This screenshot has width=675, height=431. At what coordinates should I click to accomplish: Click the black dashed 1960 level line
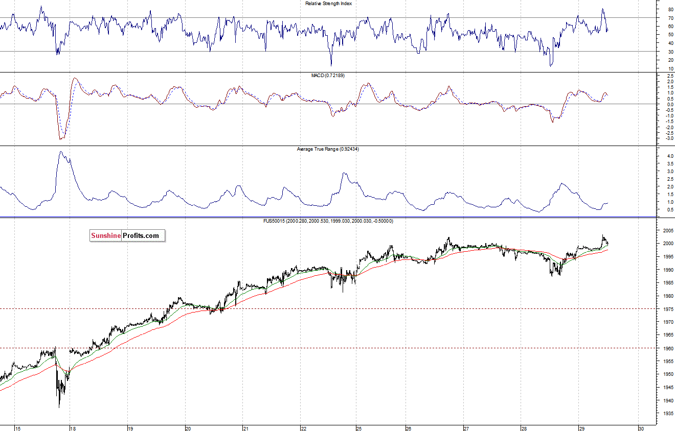click(327, 348)
